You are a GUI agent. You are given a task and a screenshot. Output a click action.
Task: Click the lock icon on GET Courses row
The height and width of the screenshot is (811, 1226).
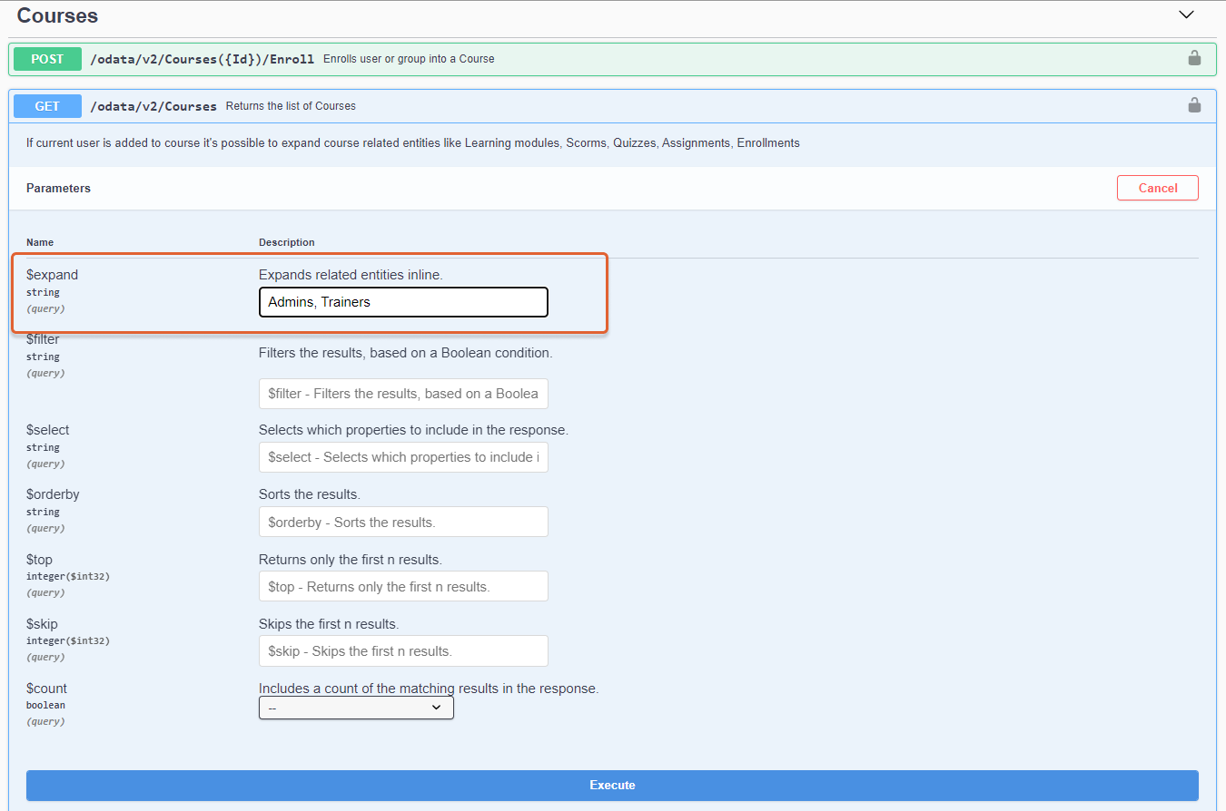pyautogui.click(x=1194, y=106)
